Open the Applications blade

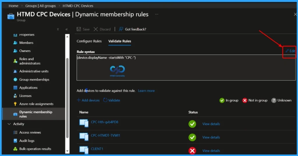(28, 87)
